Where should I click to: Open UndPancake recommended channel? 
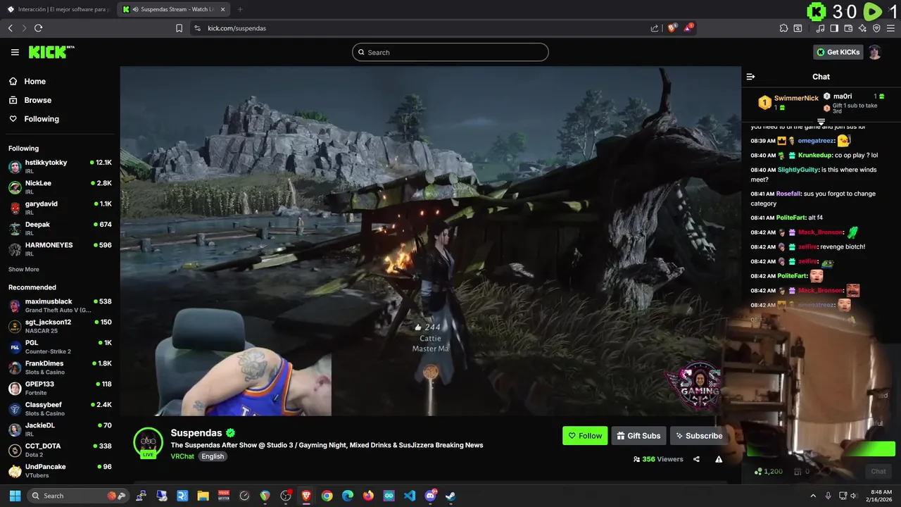coord(60,470)
